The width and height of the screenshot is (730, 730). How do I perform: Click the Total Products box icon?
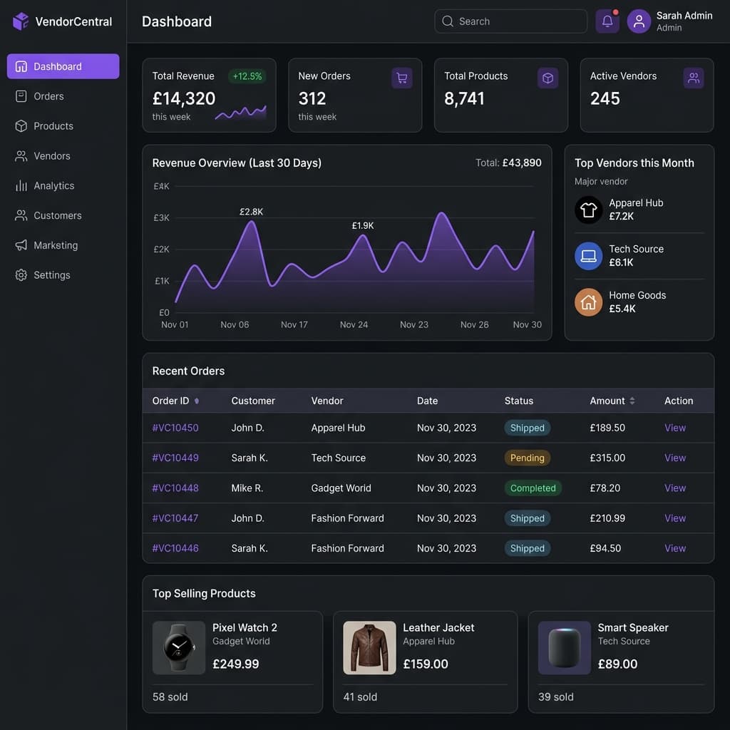(547, 78)
